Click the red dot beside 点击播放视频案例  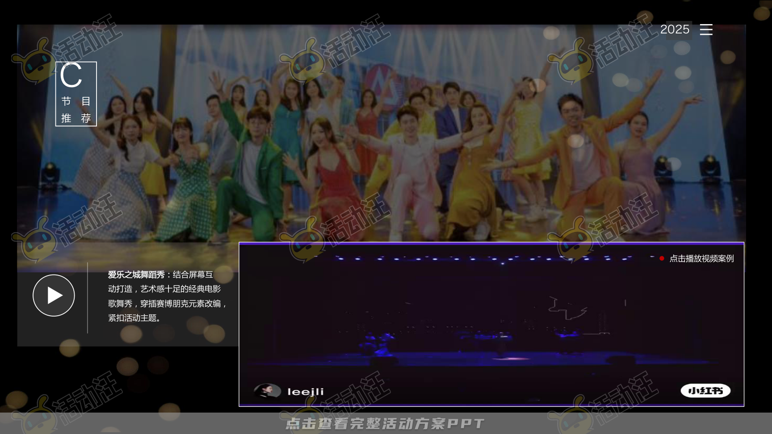tap(662, 258)
